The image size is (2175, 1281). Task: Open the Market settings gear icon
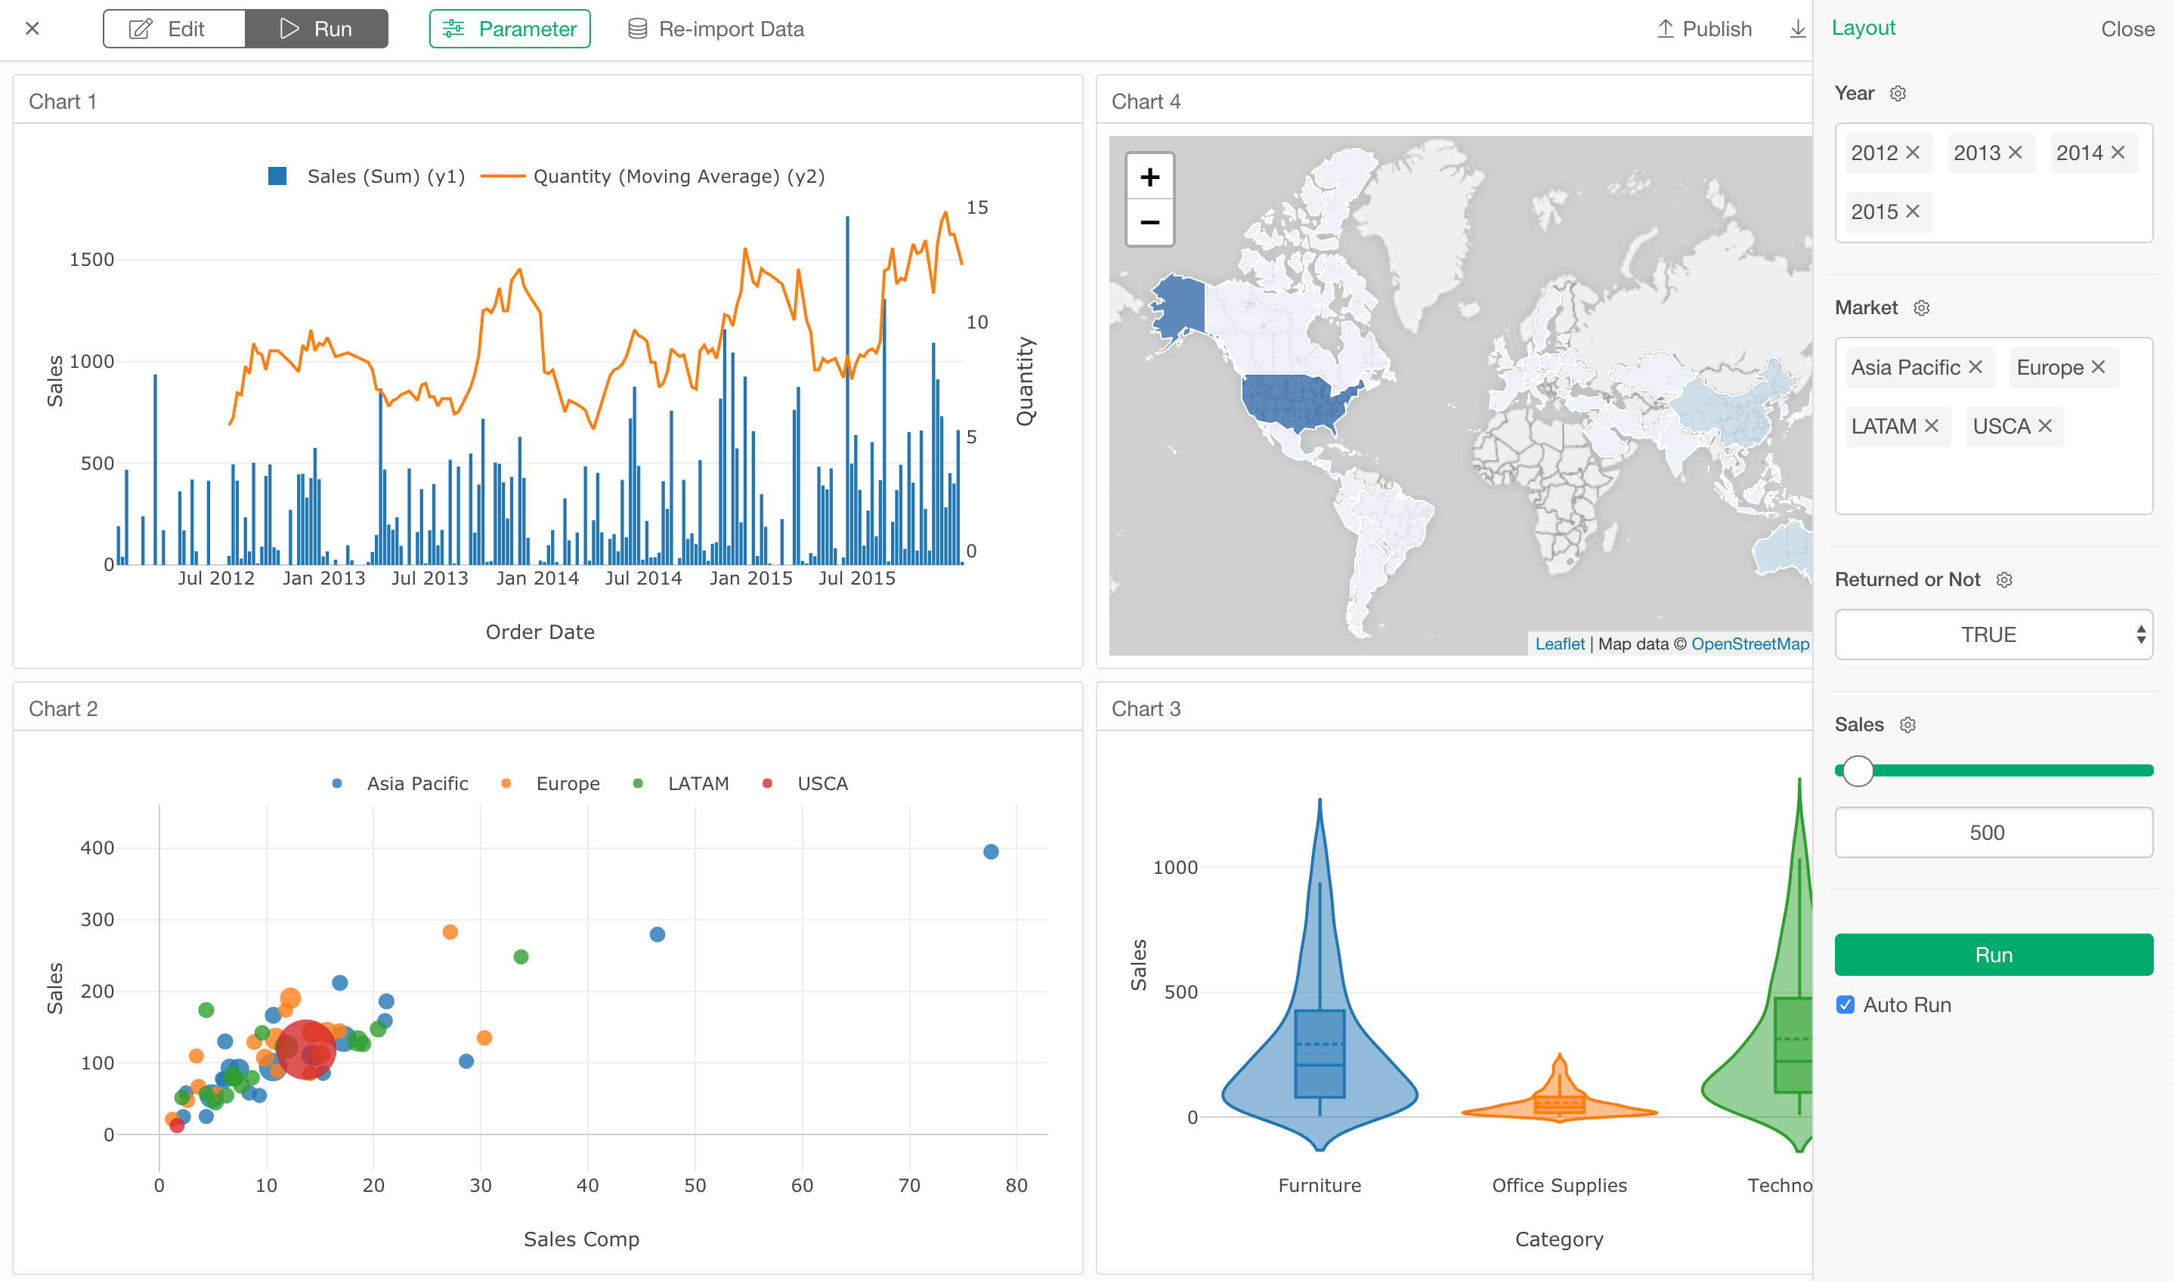pos(1922,307)
